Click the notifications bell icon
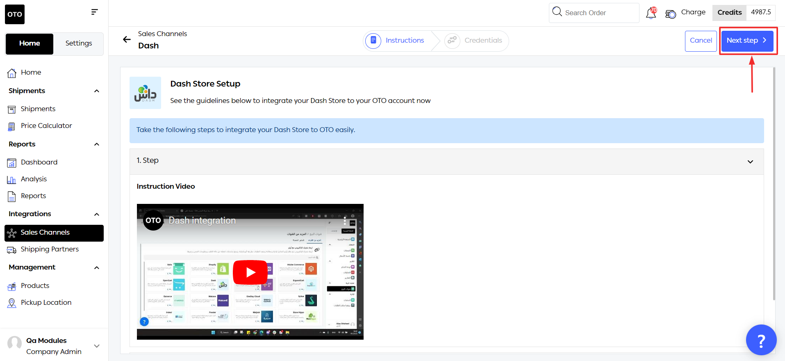The width and height of the screenshot is (785, 361). pyautogui.click(x=651, y=13)
